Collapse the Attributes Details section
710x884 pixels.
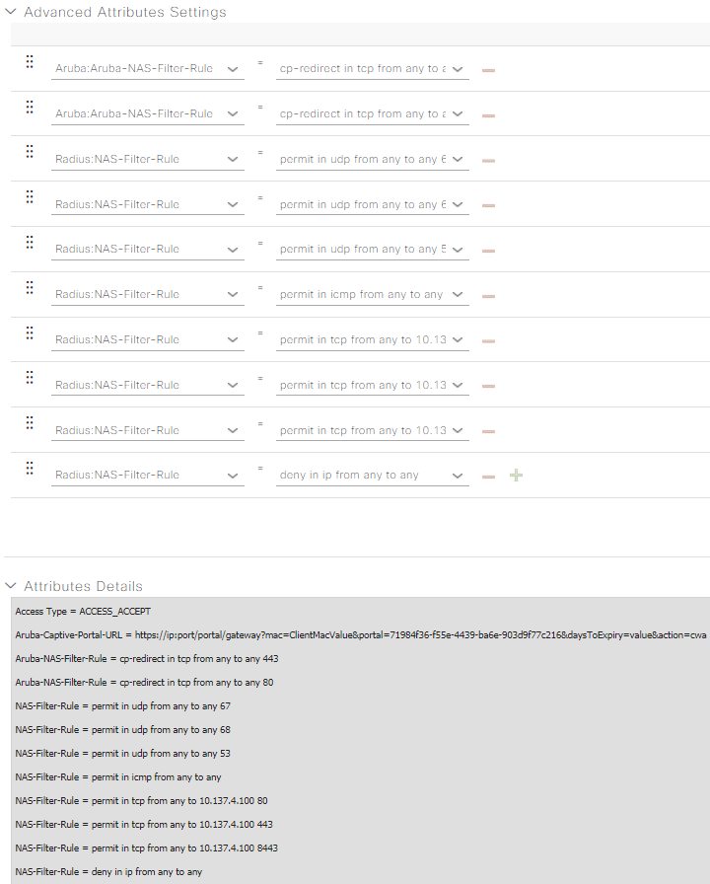pyautogui.click(x=11, y=586)
